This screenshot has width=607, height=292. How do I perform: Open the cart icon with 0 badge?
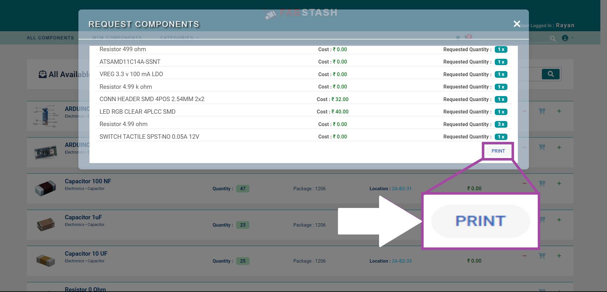click(467, 38)
